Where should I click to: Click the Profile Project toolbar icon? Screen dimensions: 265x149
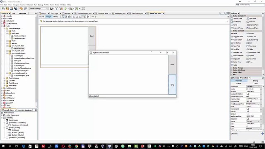[77, 9]
